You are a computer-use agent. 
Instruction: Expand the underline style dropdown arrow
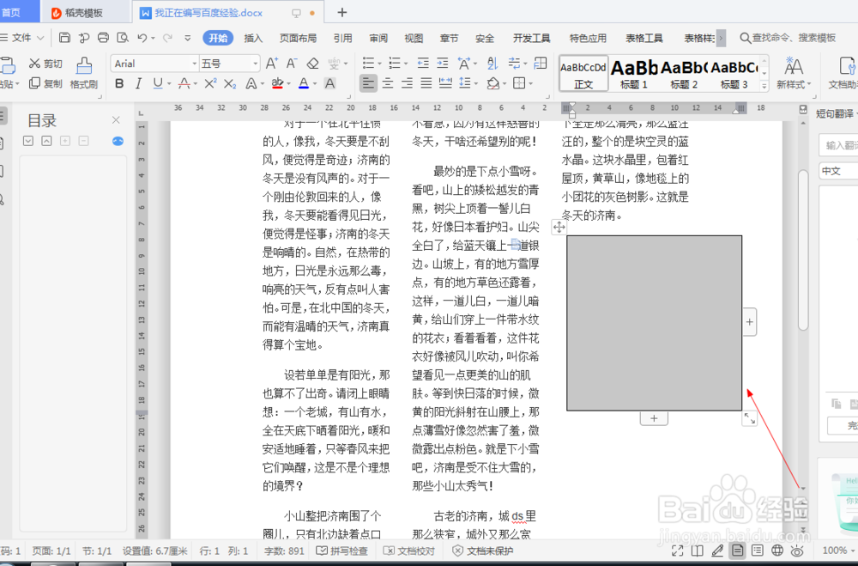(169, 82)
